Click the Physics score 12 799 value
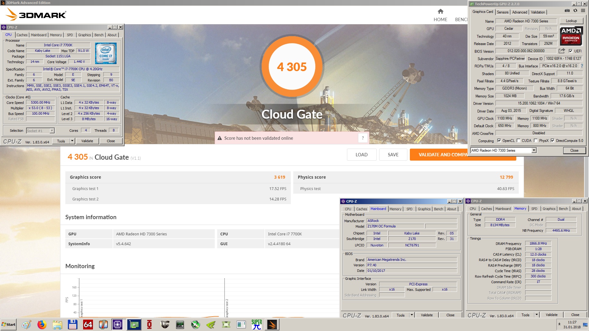Screen dimensions: 589x331 (506, 177)
